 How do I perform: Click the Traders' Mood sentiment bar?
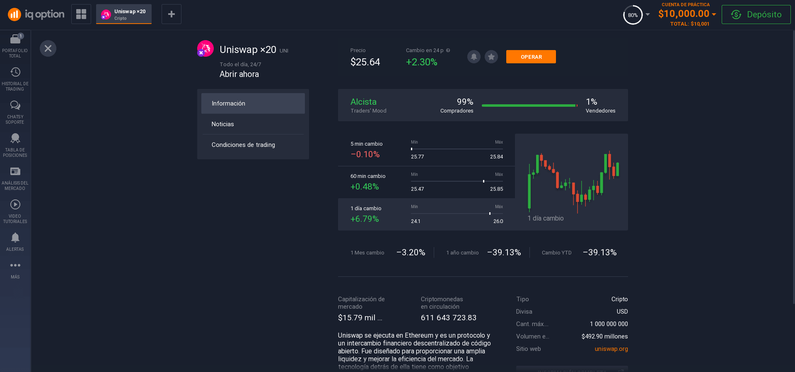pos(529,106)
